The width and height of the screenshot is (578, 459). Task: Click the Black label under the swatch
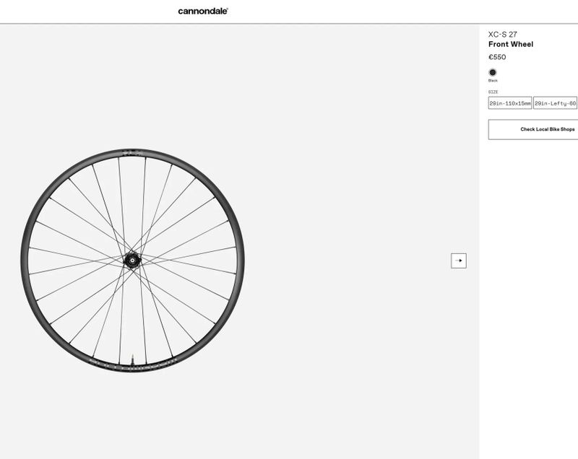[493, 81]
